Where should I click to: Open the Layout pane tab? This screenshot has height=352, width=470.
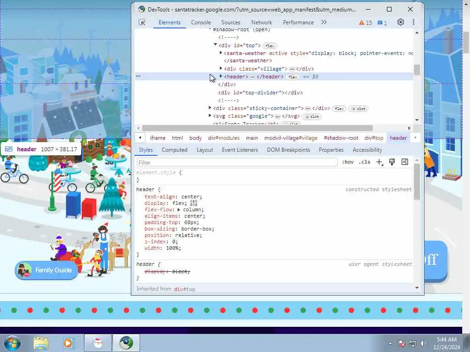click(x=205, y=150)
